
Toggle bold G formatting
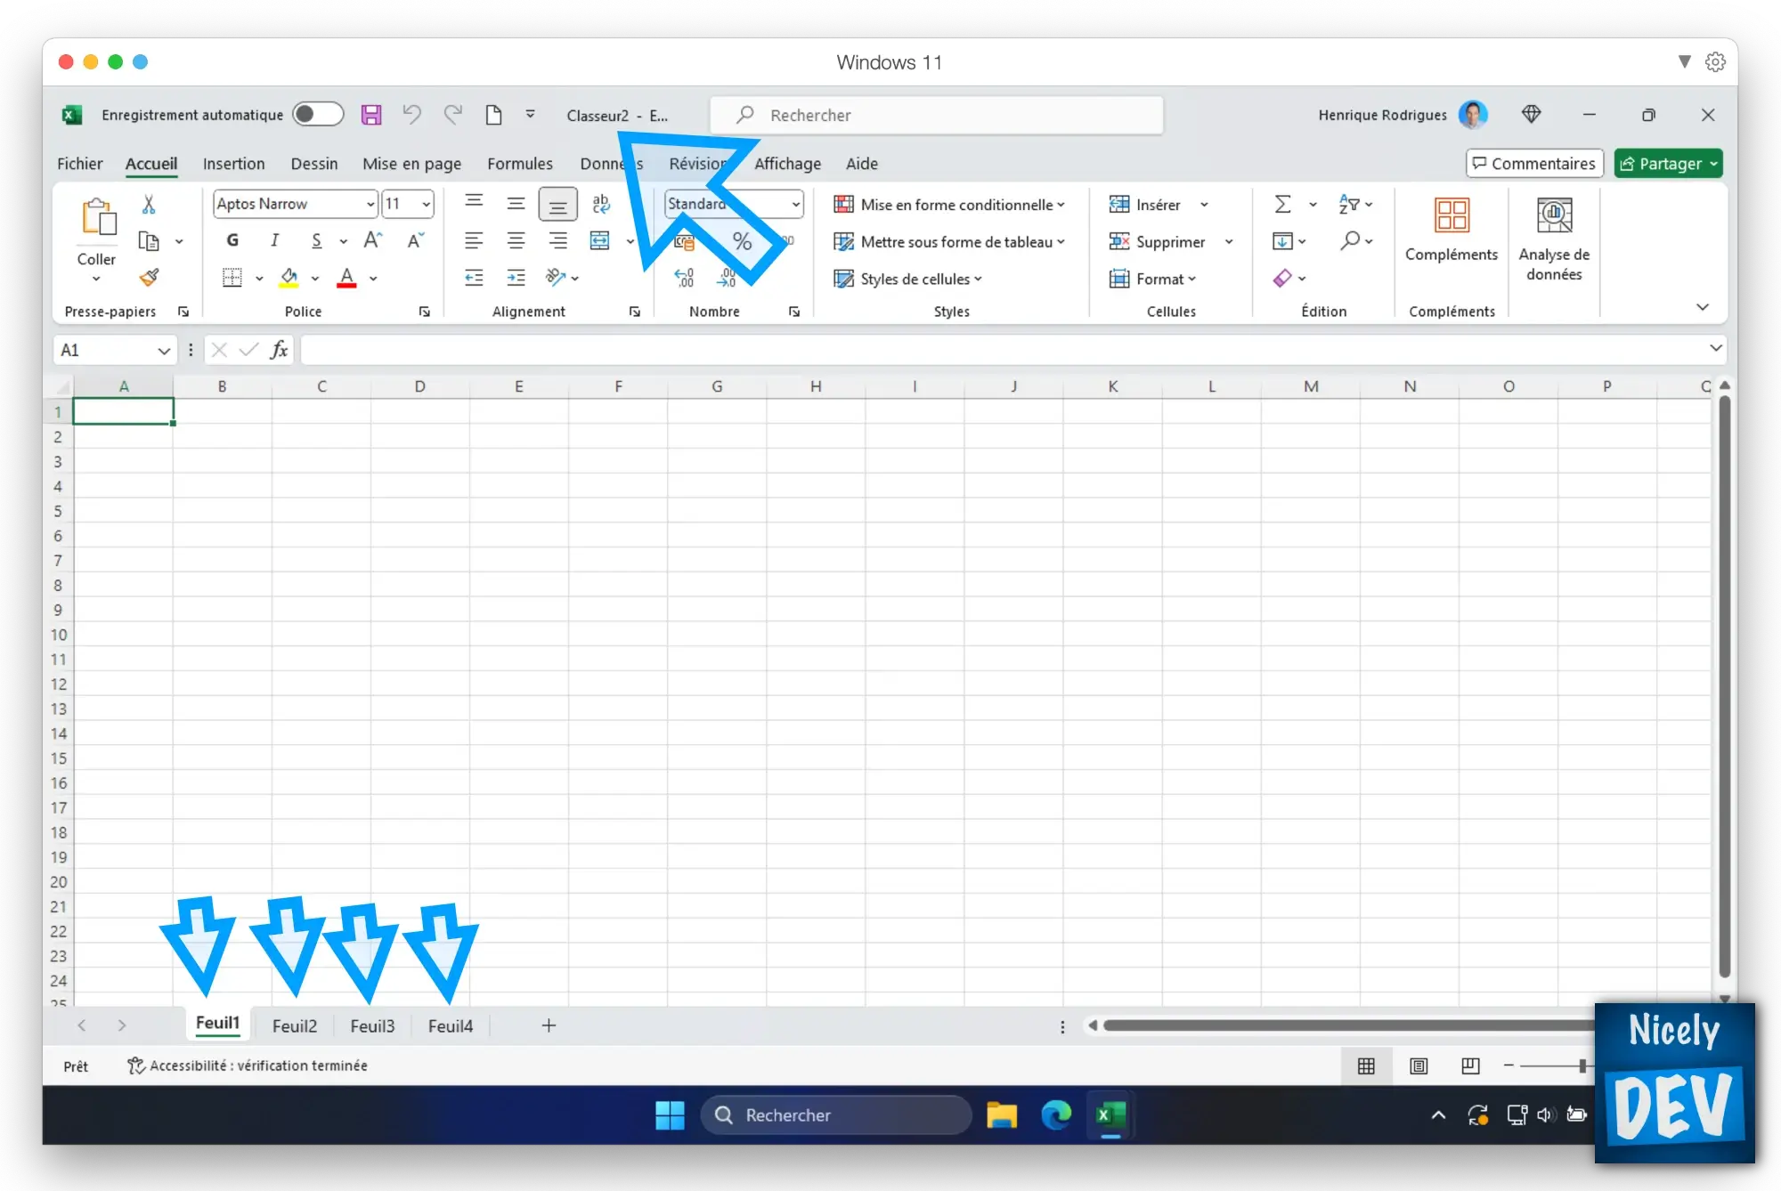(x=232, y=240)
